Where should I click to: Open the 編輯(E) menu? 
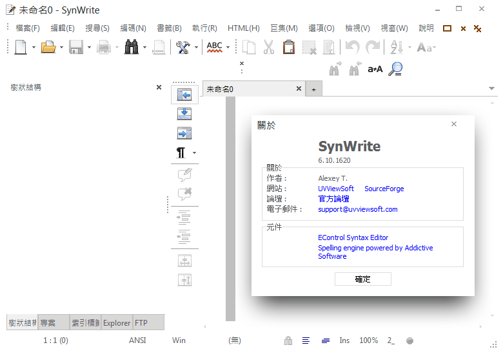tap(63, 28)
